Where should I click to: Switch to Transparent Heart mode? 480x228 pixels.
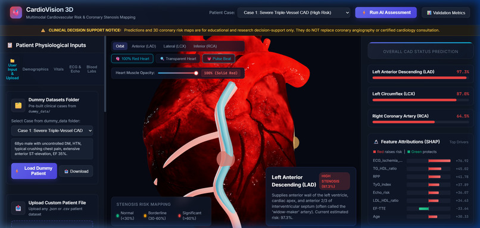click(x=178, y=58)
